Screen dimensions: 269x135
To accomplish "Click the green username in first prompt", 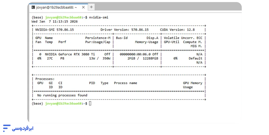I will (63, 17).
